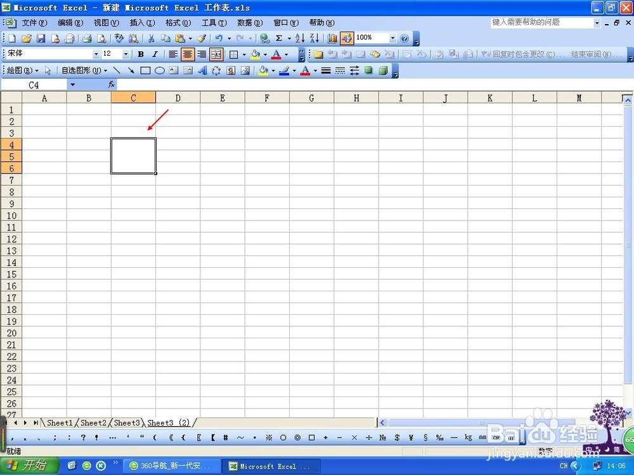Switch to the Sheet1 tab
This screenshot has height=475, width=634.
pyautogui.click(x=60, y=422)
